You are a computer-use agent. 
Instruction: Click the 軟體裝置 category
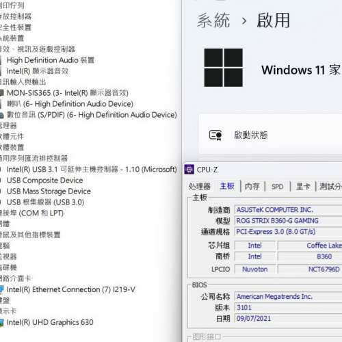pos(12,148)
